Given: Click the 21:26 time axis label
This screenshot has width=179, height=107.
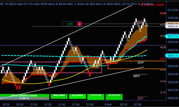Looking at the screenshot, I should tap(48, 104).
